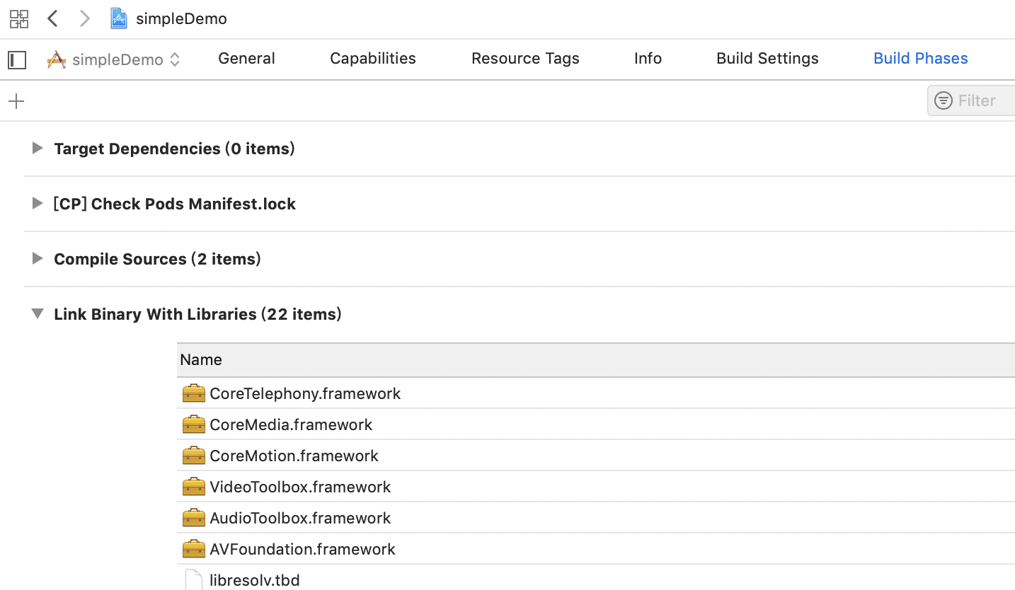Add a new build phase with plus
Screen dimensions: 1015x590
point(16,101)
